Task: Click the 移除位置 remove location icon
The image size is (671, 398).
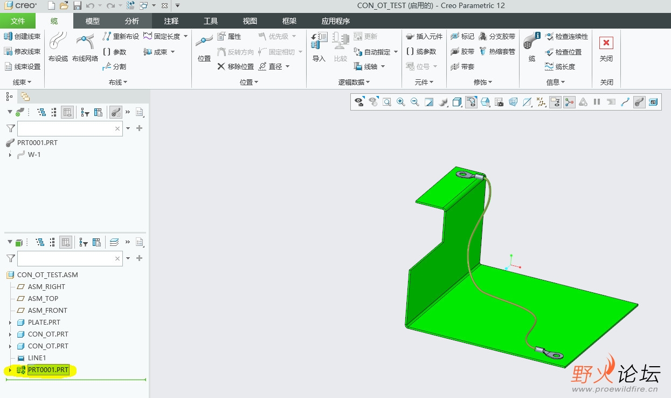Action: point(221,66)
